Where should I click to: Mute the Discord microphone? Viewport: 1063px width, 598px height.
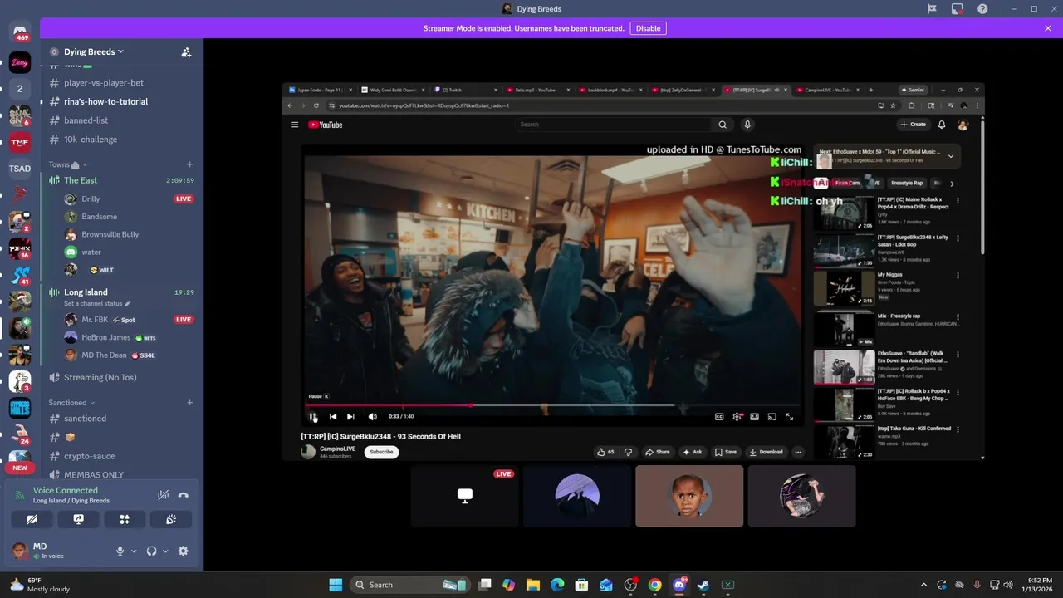[120, 551]
